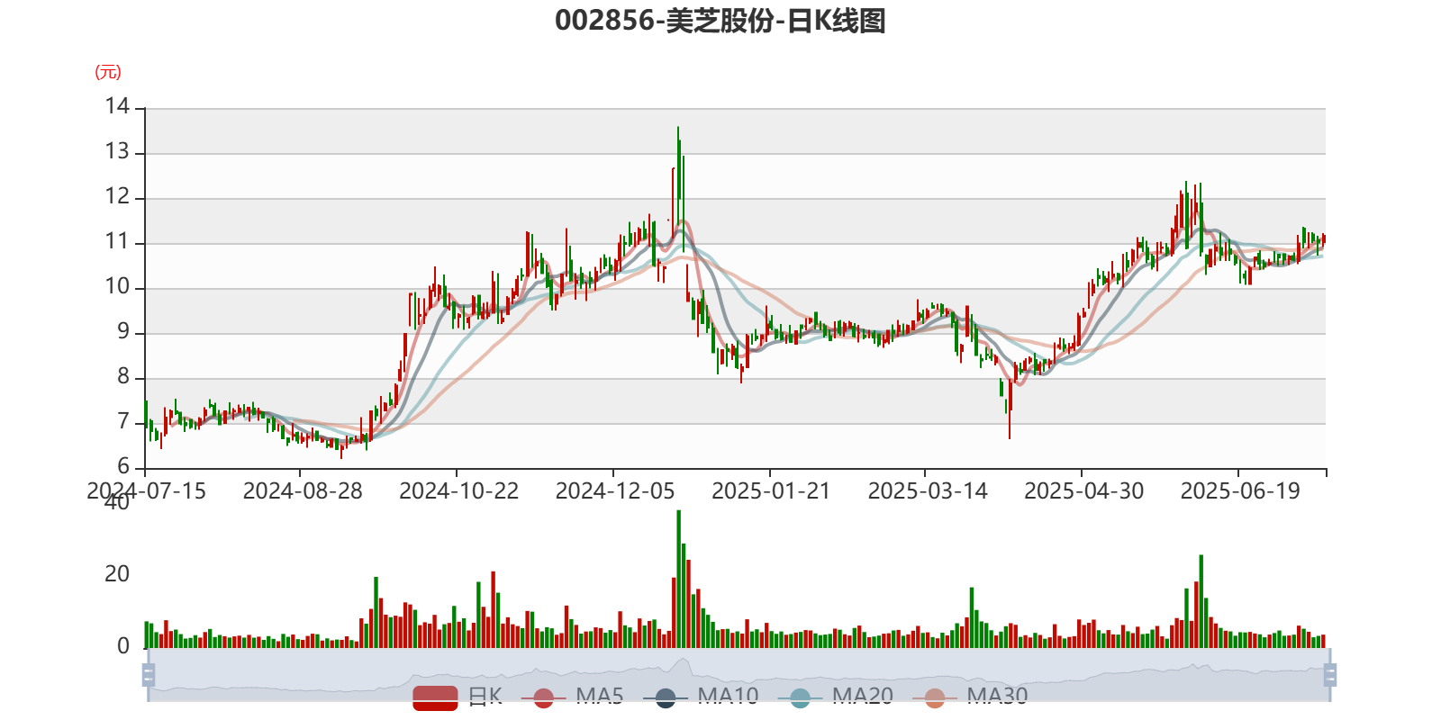Select the 2025-04-30 date label

[1084, 491]
